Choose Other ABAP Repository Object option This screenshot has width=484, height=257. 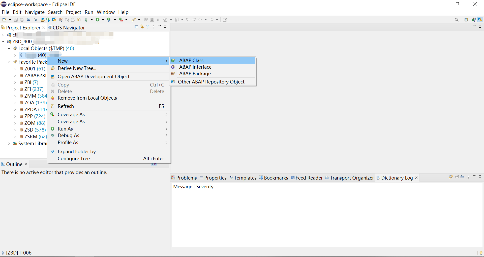(211, 82)
